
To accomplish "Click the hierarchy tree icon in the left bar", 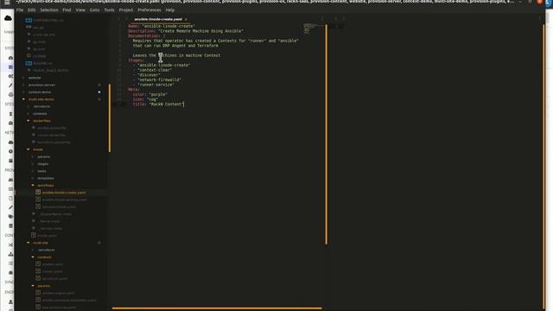I will (10, 254).
